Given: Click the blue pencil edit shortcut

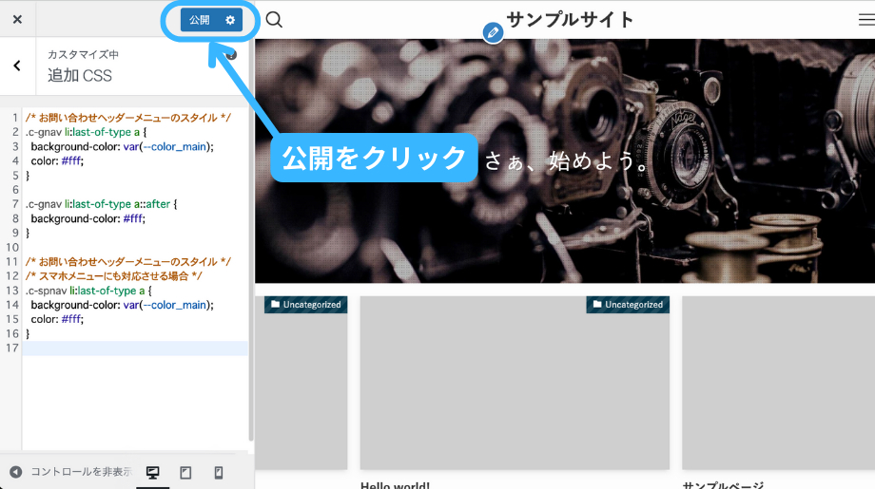Looking at the screenshot, I should [x=492, y=33].
